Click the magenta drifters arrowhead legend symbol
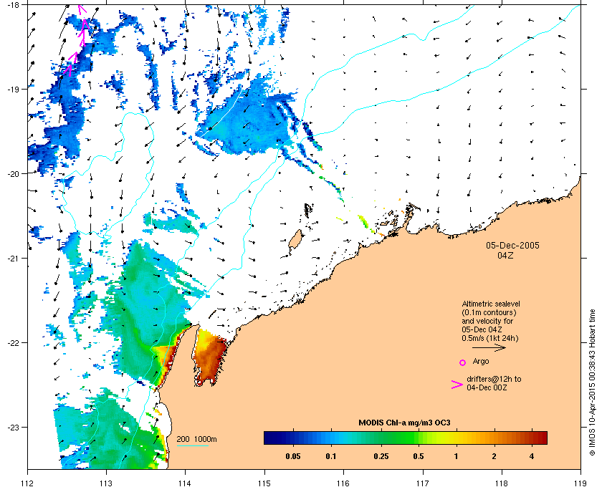 [x=457, y=385]
